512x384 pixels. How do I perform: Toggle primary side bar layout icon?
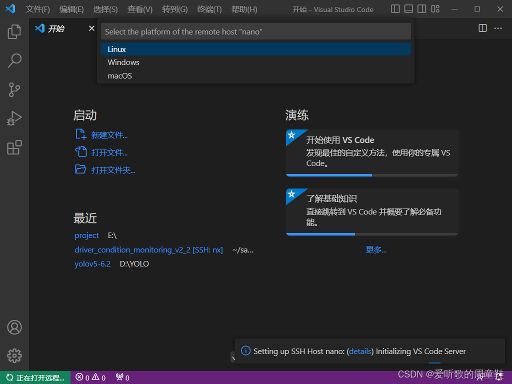click(395, 9)
